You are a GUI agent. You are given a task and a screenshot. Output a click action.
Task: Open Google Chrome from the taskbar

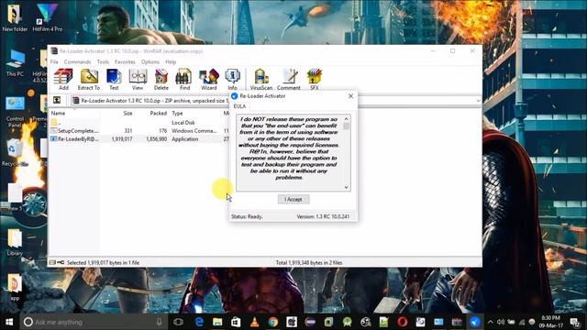point(273,322)
